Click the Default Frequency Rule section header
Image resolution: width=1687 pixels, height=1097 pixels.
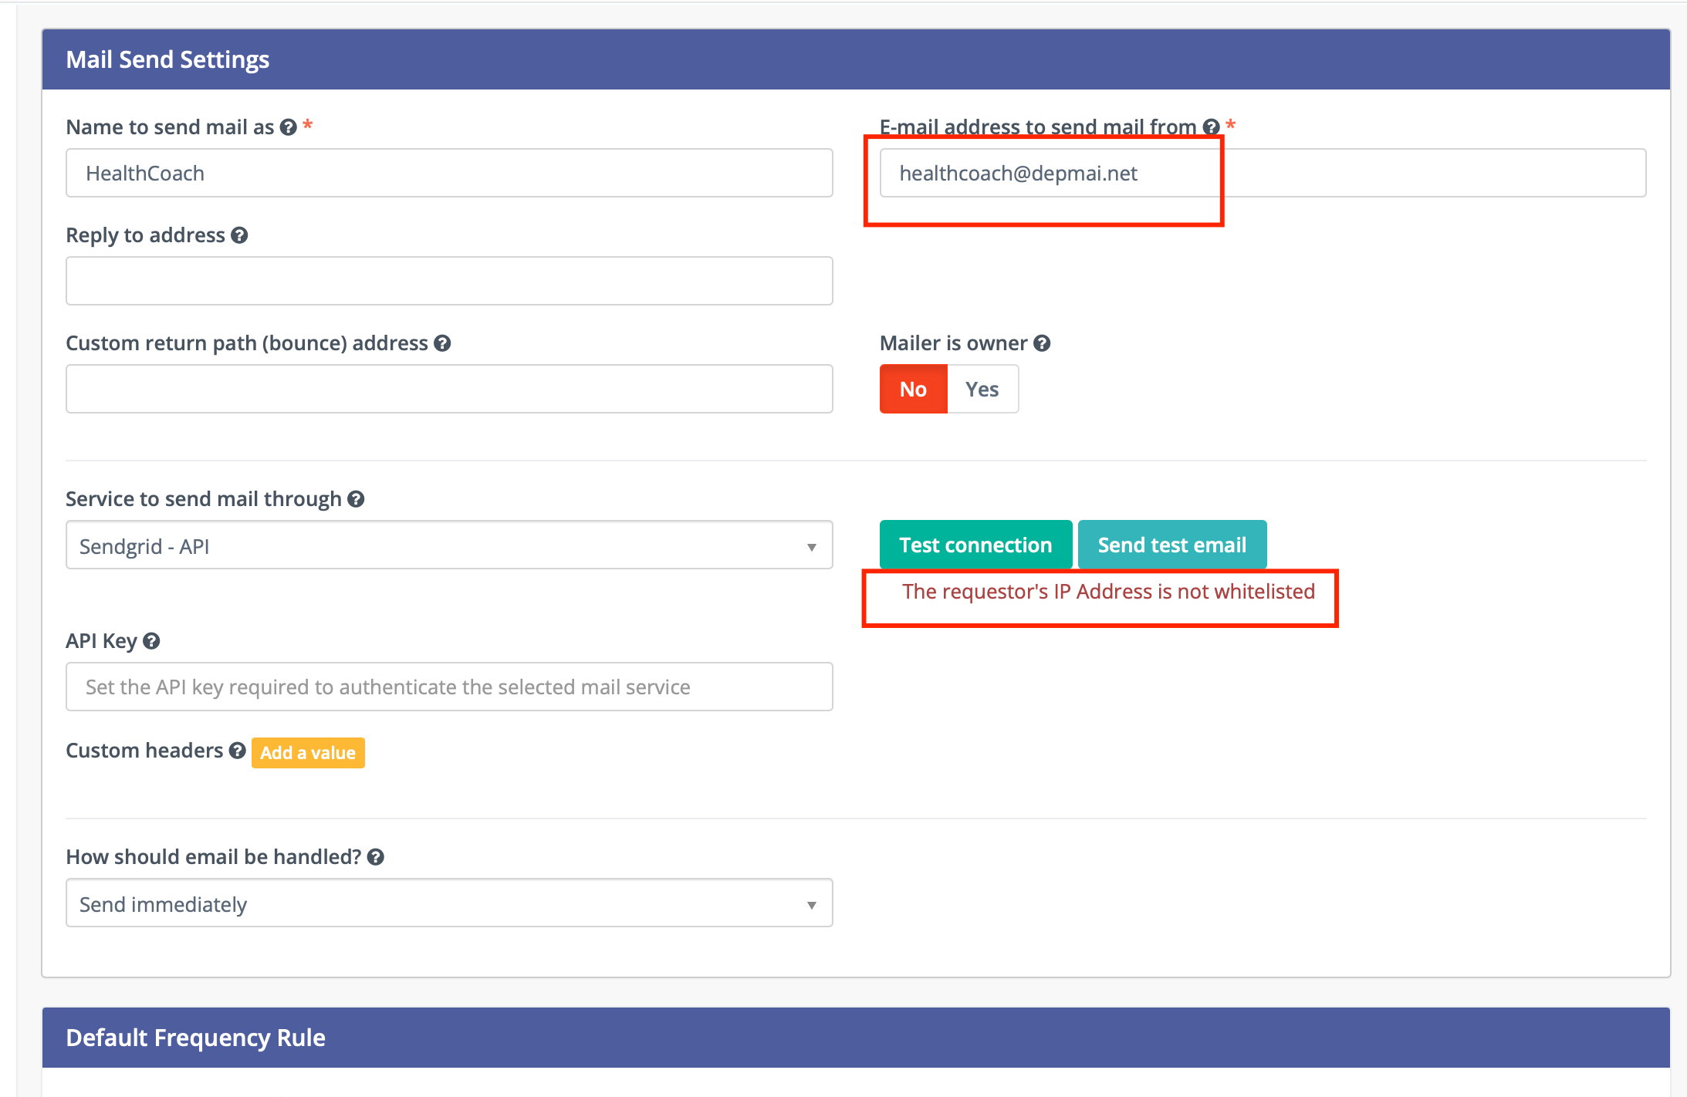pos(855,1038)
